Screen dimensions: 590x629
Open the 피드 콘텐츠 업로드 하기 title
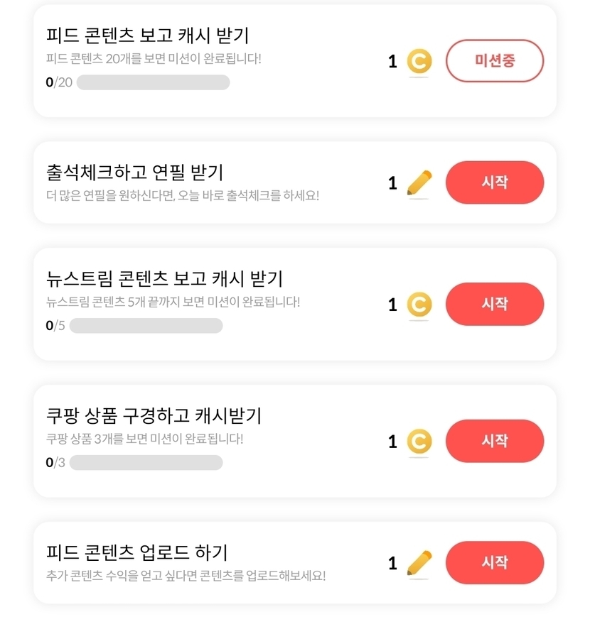pyautogui.click(x=136, y=552)
